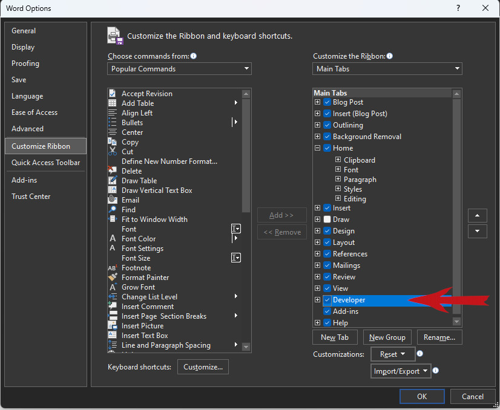Select the Delete command icon
Viewport: 500px width, 410px height.
click(x=112, y=171)
